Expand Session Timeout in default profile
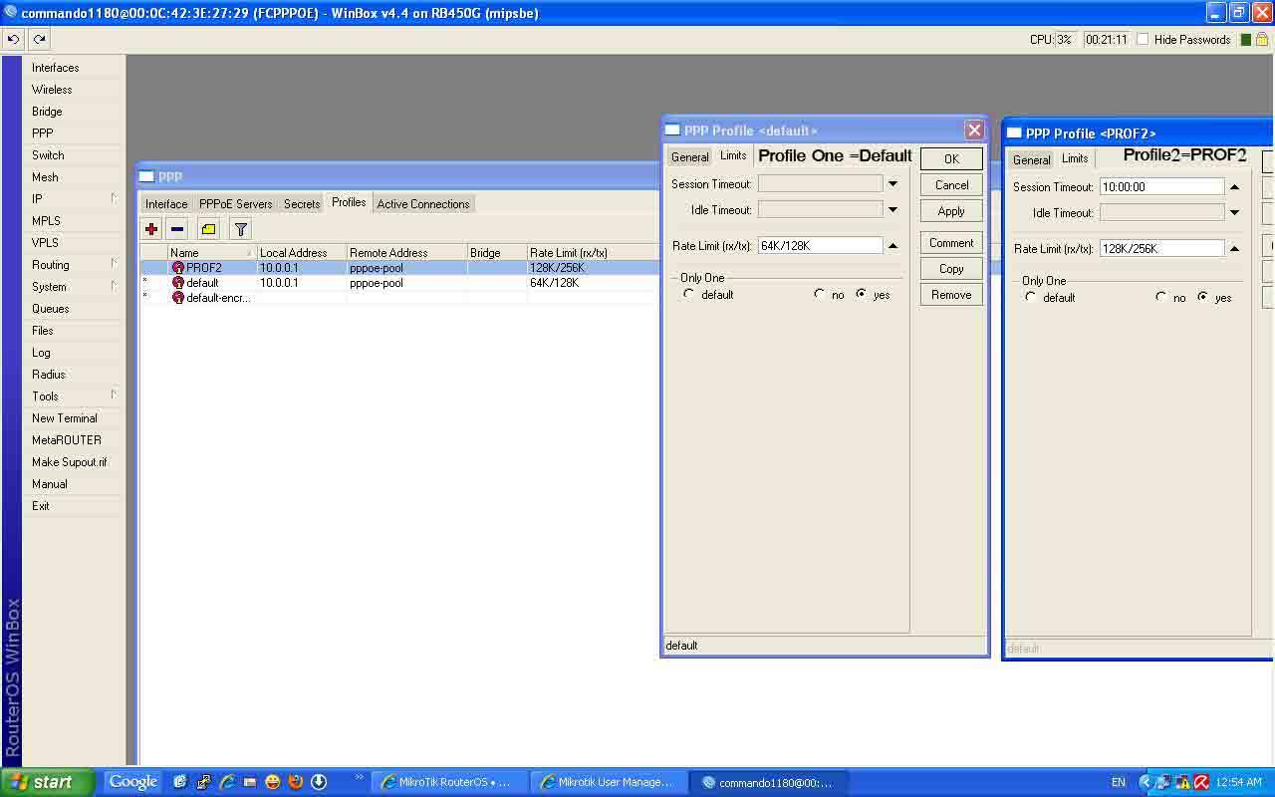This screenshot has width=1275, height=797. point(893,184)
